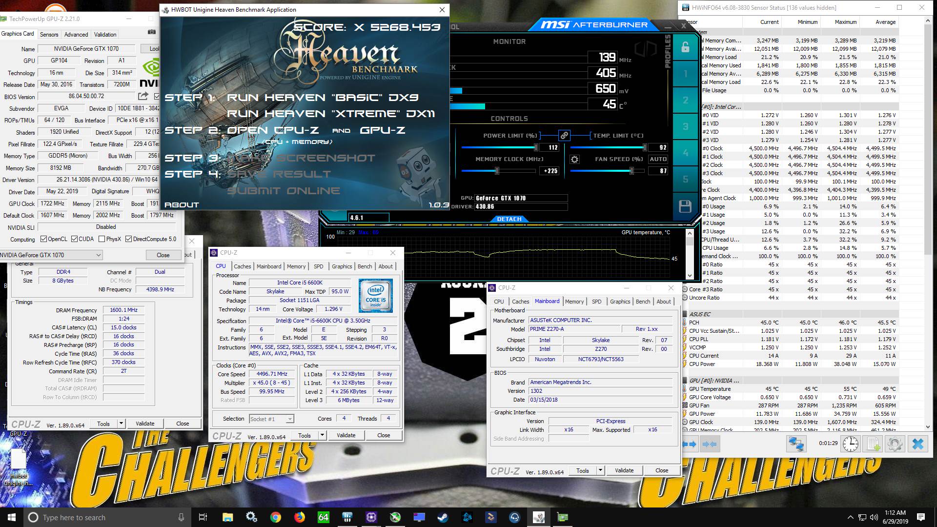The width and height of the screenshot is (937, 527).
Task: Click HWiNFO blue X close-sensors icon
Action: coord(918,444)
